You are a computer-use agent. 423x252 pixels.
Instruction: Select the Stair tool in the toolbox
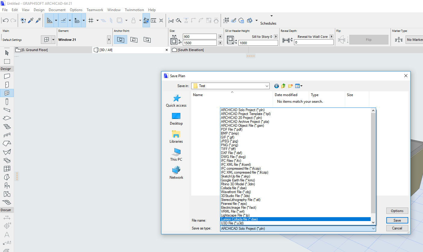[x=7, y=127]
